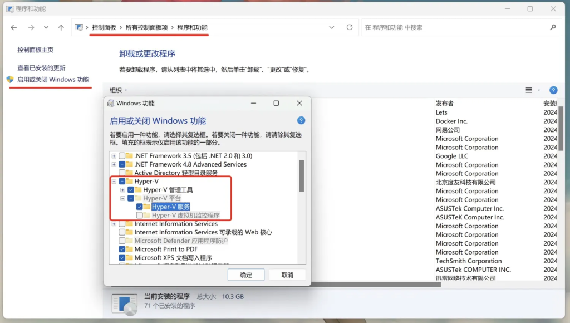Open 启用或关闭 Windows 功能 link

[53, 79]
